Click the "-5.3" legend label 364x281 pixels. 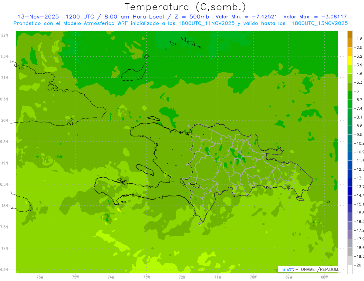(x=359, y=82)
